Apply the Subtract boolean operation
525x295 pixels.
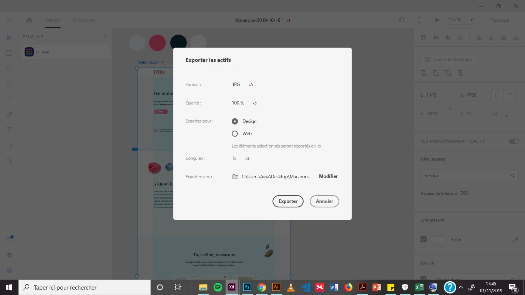[x=436, y=73]
